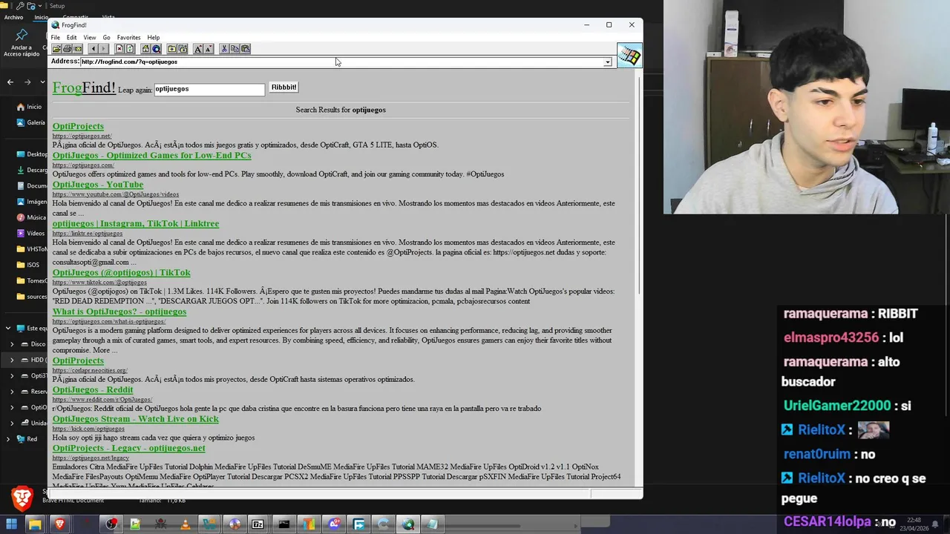Click the Cut scissors icon

click(x=224, y=49)
